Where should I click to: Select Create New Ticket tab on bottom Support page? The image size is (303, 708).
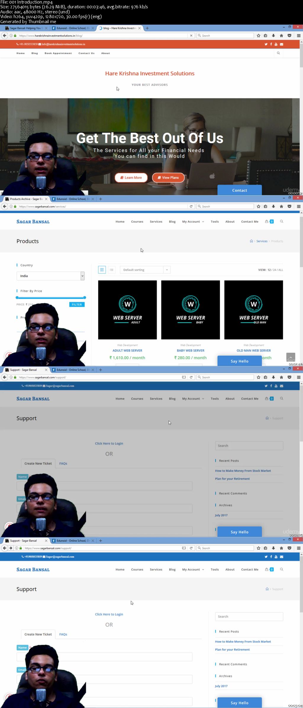point(38,634)
